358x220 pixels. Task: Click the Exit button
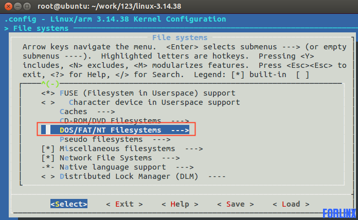pos(124,204)
